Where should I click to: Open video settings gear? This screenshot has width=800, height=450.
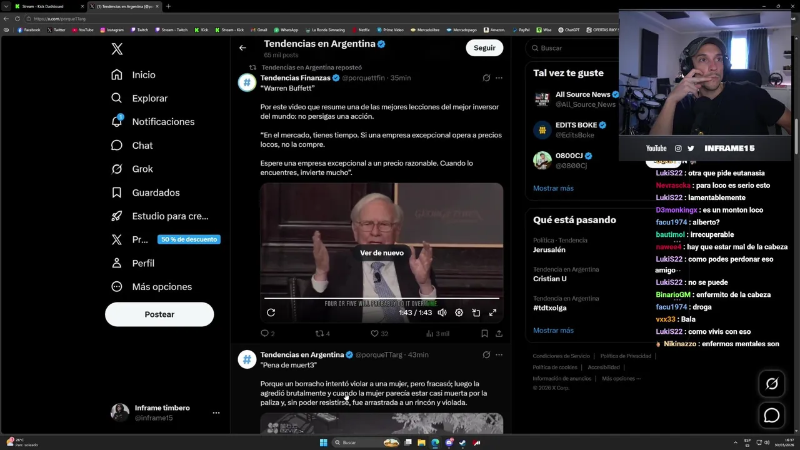point(459,312)
